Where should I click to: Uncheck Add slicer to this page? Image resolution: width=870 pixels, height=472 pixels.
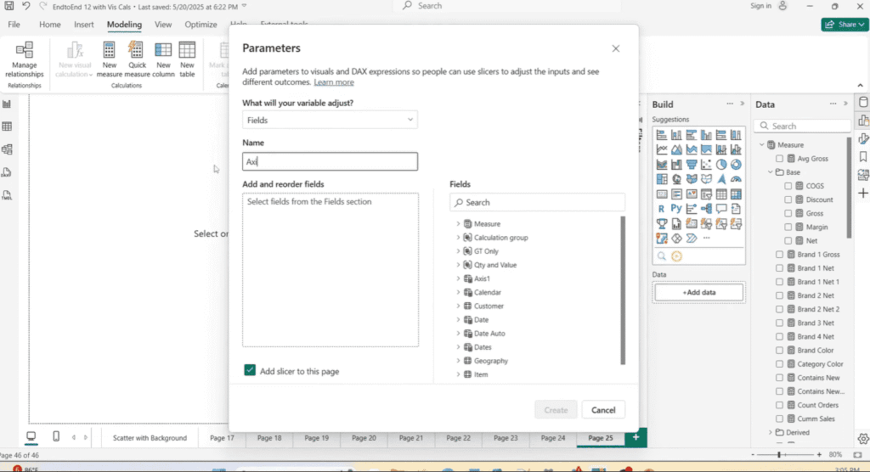click(250, 370)
